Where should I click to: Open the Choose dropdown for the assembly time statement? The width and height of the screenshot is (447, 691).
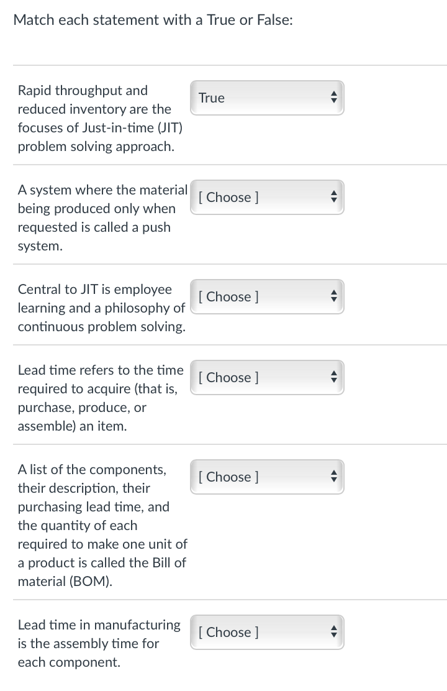(x=267, y=632)
